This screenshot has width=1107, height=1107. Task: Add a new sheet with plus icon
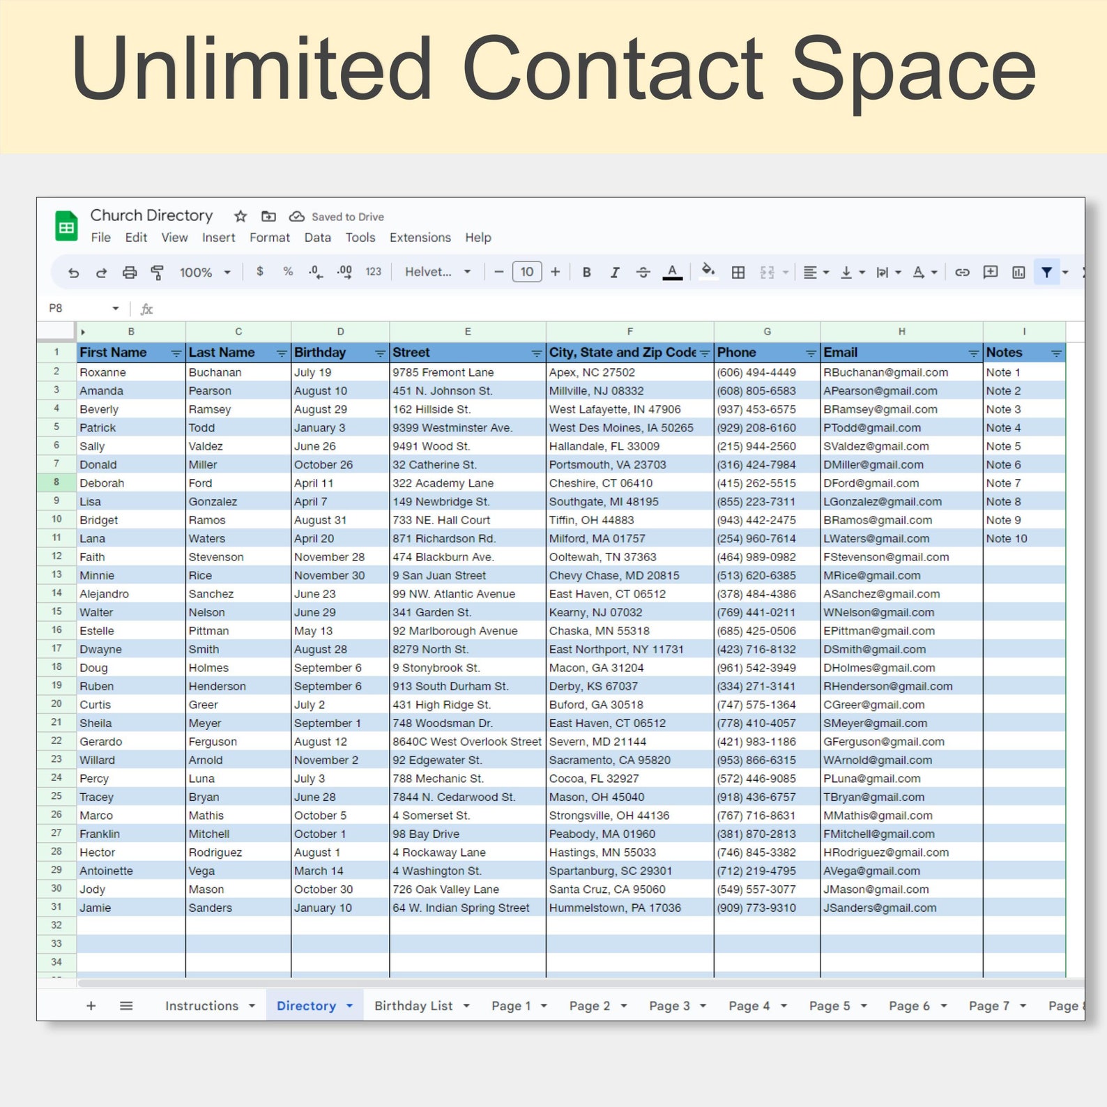pyautogui.click(x=91, y=1005)
